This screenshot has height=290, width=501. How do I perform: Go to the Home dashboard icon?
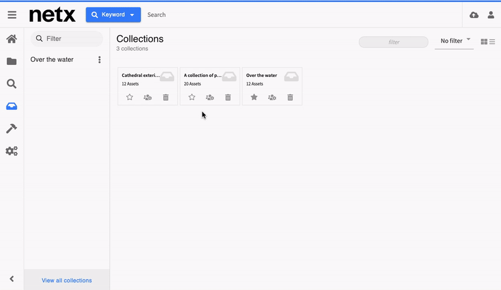11,39
